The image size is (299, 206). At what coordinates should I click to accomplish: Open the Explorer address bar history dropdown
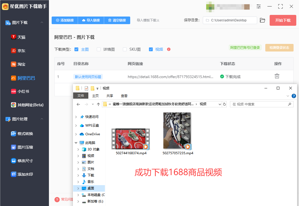pos(220,104)
